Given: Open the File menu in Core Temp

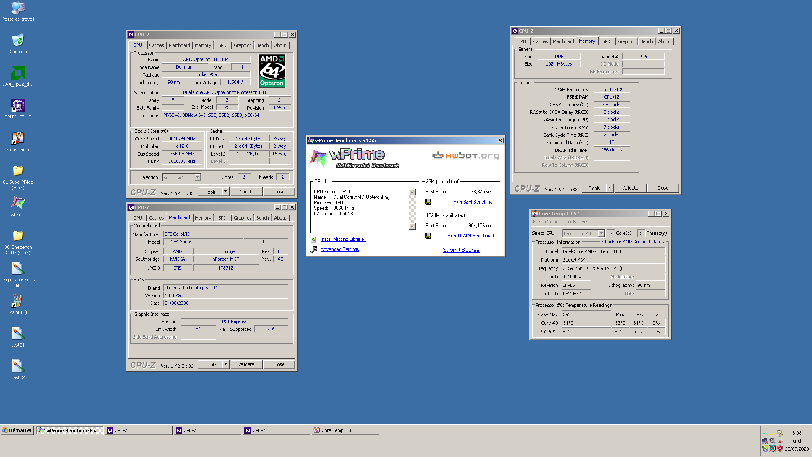Looking at the screenshot, I should (536, 222).
